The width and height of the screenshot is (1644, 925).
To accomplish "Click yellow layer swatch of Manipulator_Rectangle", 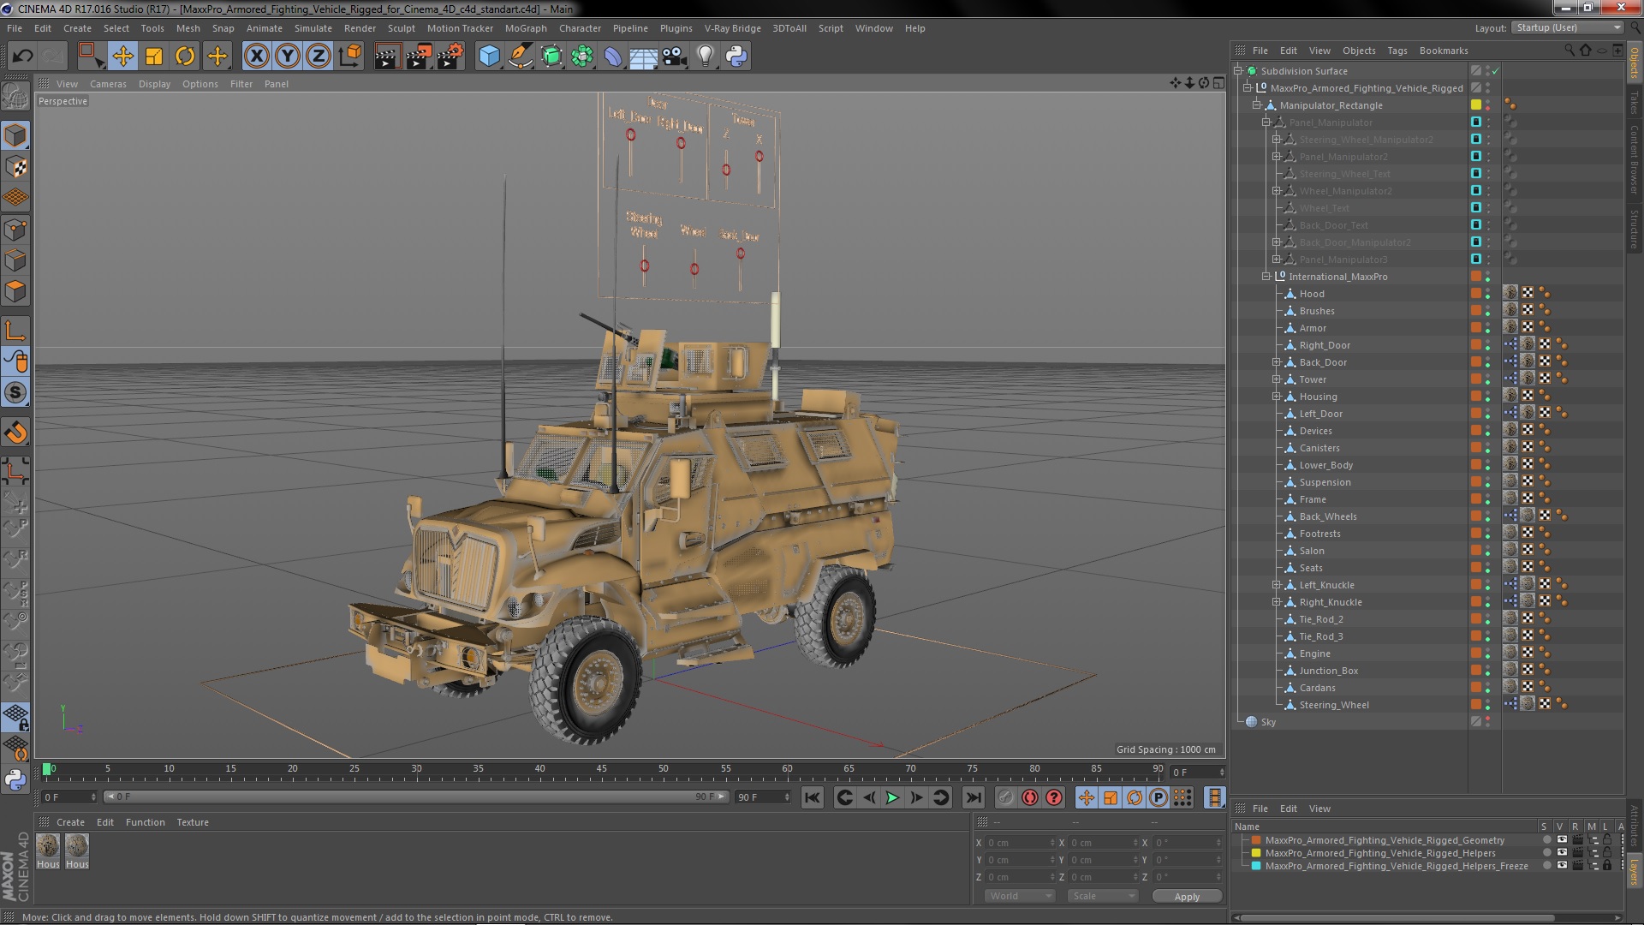I will pos(1476,105).
